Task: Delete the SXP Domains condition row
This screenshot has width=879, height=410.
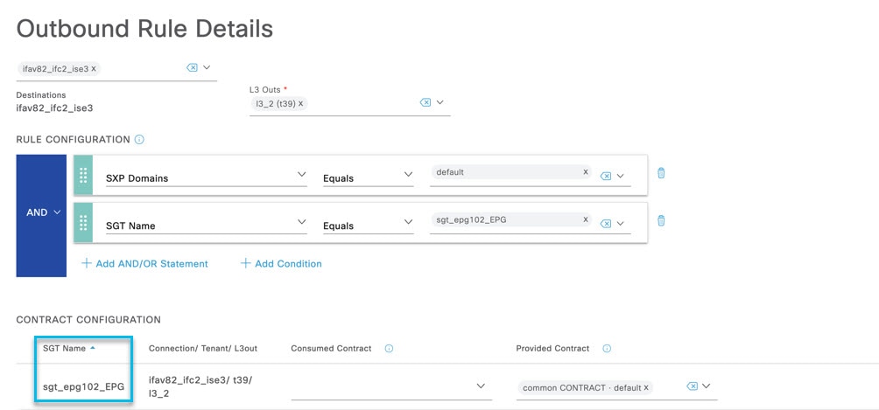Action: [661, 172]
